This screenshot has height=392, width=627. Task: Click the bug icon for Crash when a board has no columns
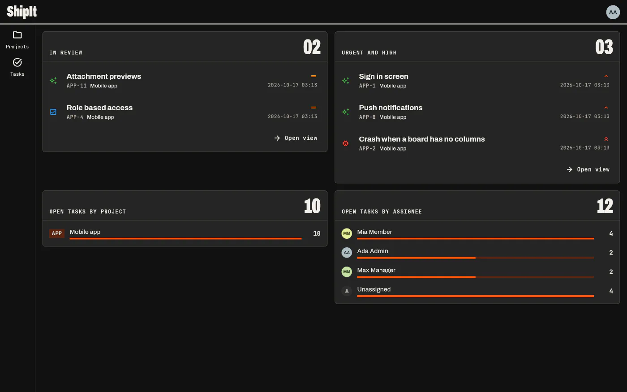coord(346,143)
